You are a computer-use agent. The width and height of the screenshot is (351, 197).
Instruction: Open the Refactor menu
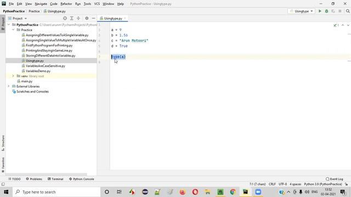pyautogui.click(x=66, y=4)
